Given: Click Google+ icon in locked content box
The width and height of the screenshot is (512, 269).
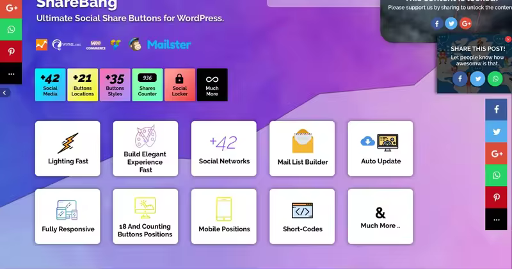Looking at the screenshot, I should click(x=466, y=24).
